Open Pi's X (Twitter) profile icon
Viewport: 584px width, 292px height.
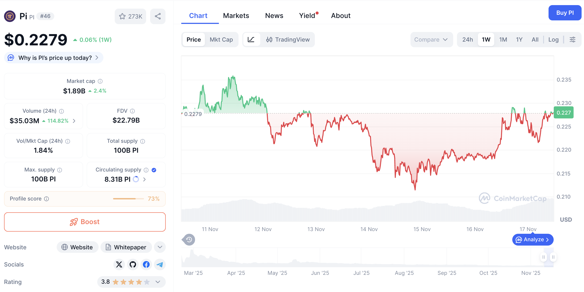[x=119, y=264]
